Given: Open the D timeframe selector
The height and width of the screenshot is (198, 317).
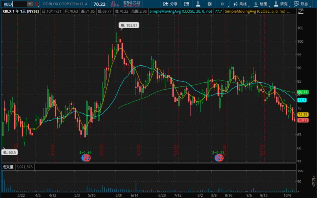Looking at the screenshot, I should [x=223, y=4].
